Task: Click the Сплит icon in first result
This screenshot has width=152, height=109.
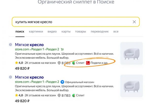Action: tap(74, 63)
